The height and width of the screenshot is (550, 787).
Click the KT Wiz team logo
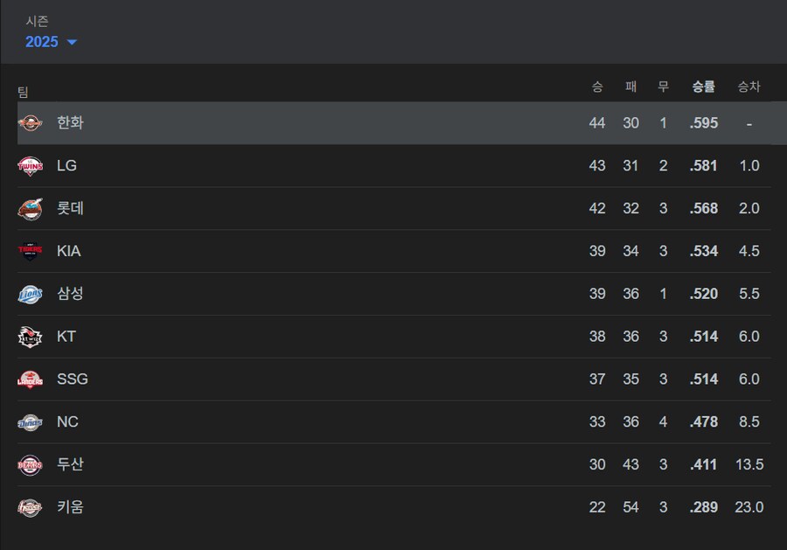[x=30, y=337]
